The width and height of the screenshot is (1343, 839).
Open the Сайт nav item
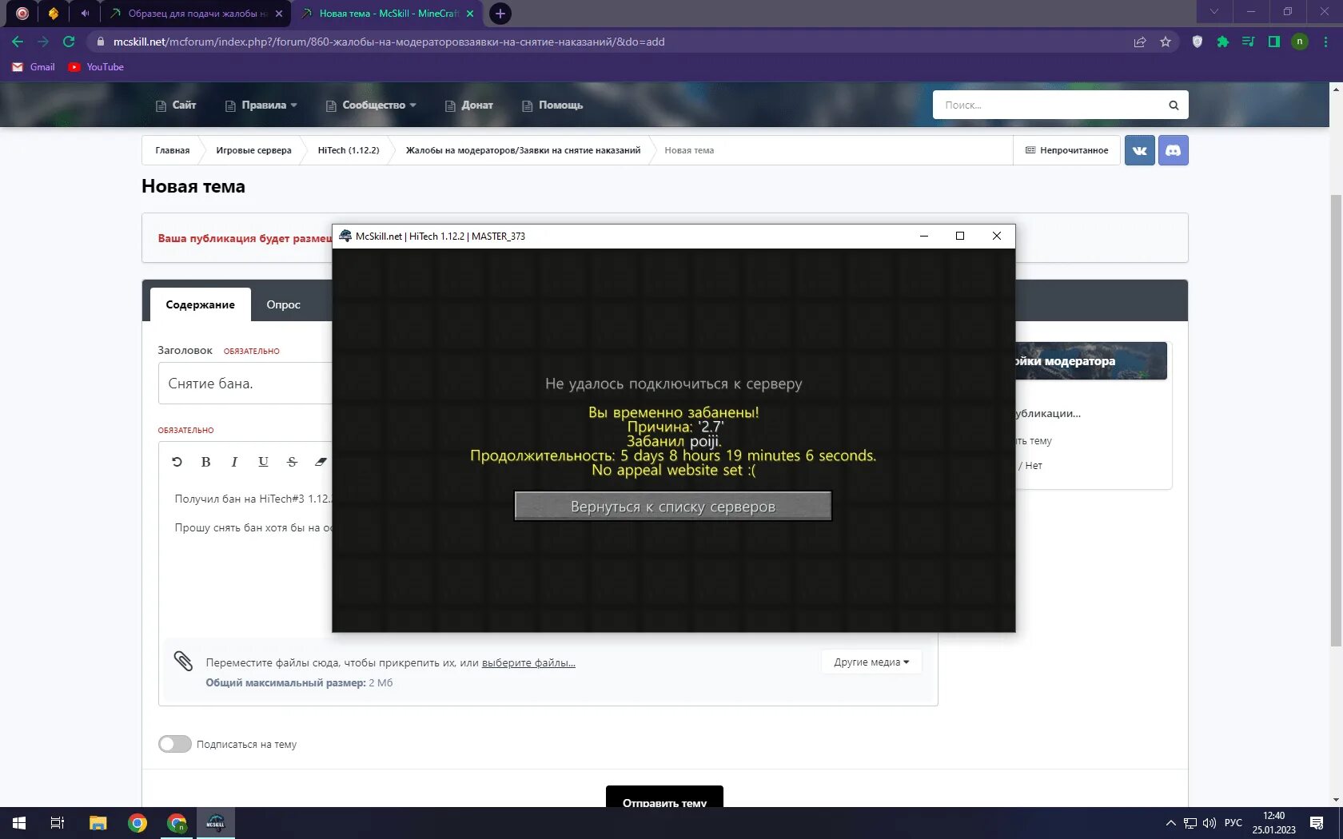176,105
